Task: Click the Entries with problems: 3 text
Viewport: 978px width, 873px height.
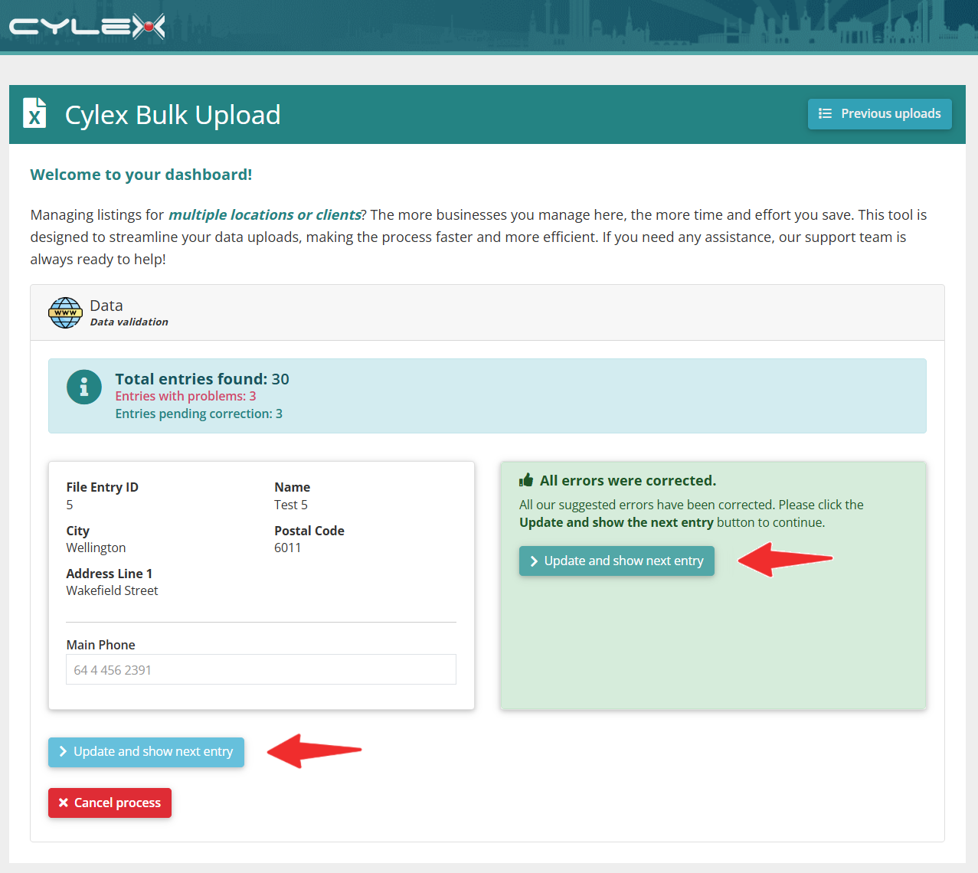Action: pos(185,396)
